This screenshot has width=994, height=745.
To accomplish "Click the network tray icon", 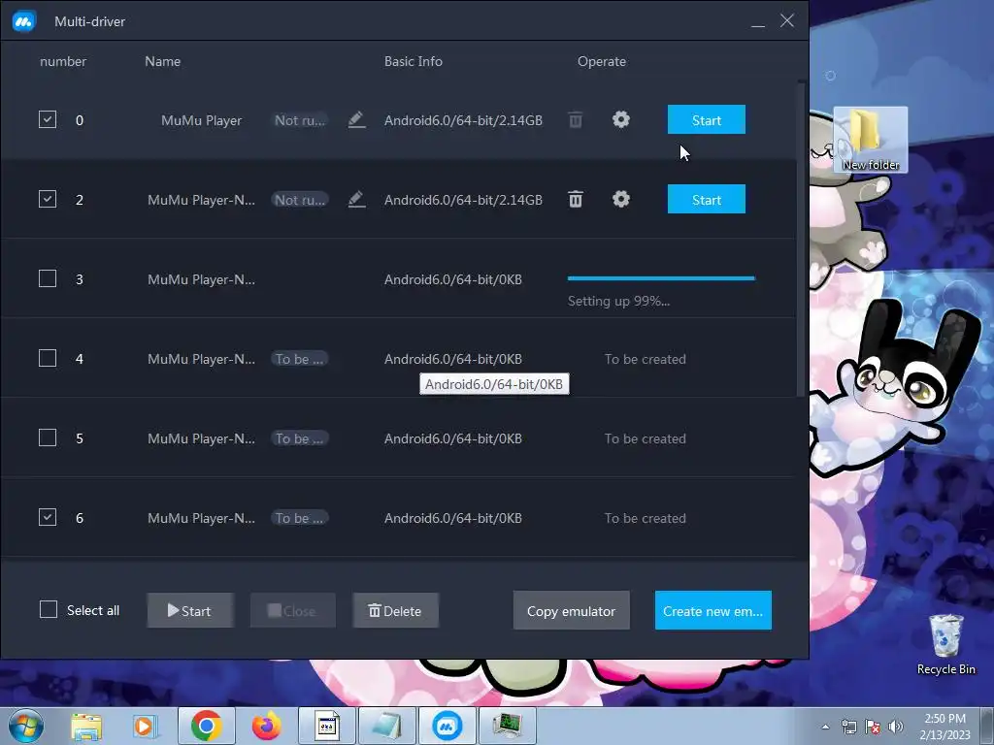I will click(x=848, y=727).
